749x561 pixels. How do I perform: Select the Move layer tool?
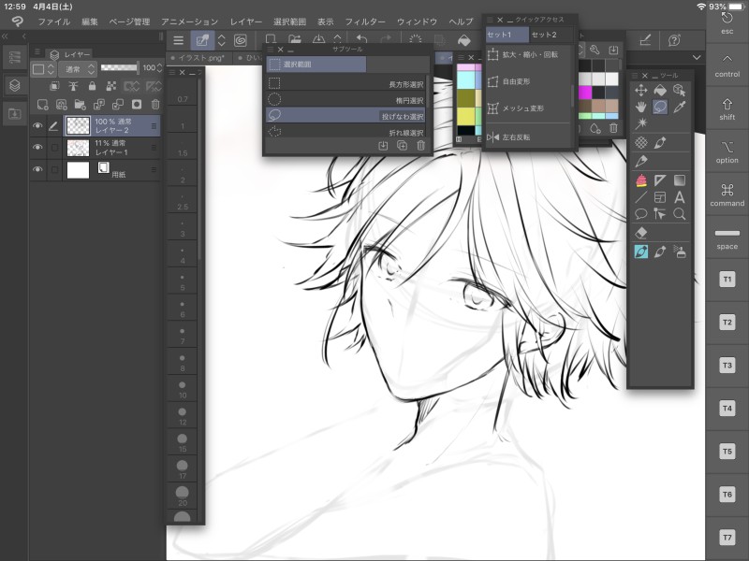(x=641, y=90)
